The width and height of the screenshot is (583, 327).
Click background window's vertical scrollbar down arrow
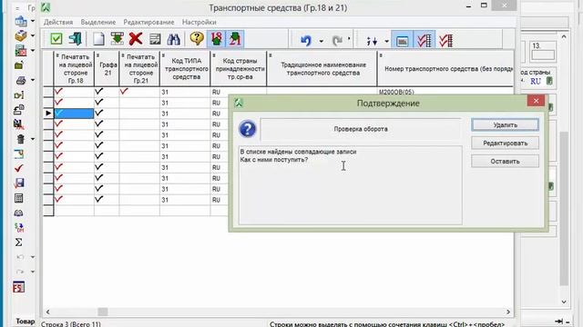point(564,302)
